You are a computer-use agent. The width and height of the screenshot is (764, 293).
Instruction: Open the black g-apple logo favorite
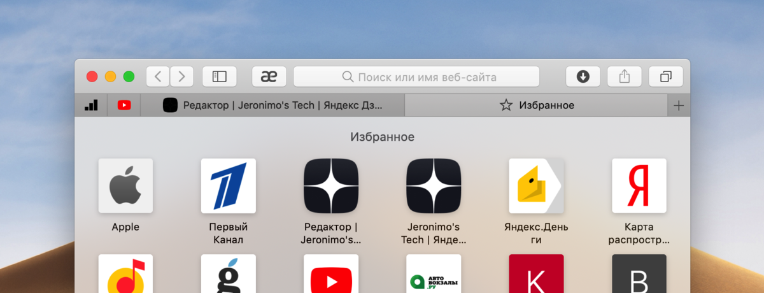[x=228, y=274]
